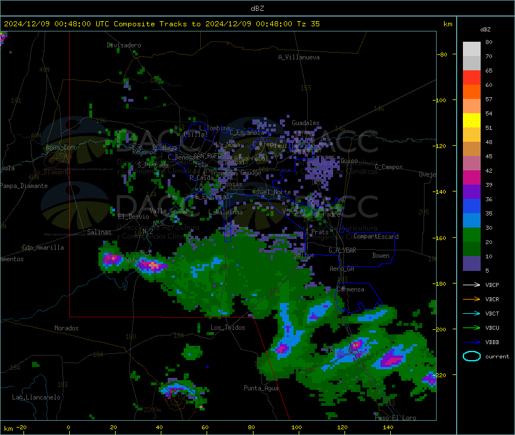515x435 pixels.
Task: Click the '100' km tick on bottom axis
Action: point(296,427)
